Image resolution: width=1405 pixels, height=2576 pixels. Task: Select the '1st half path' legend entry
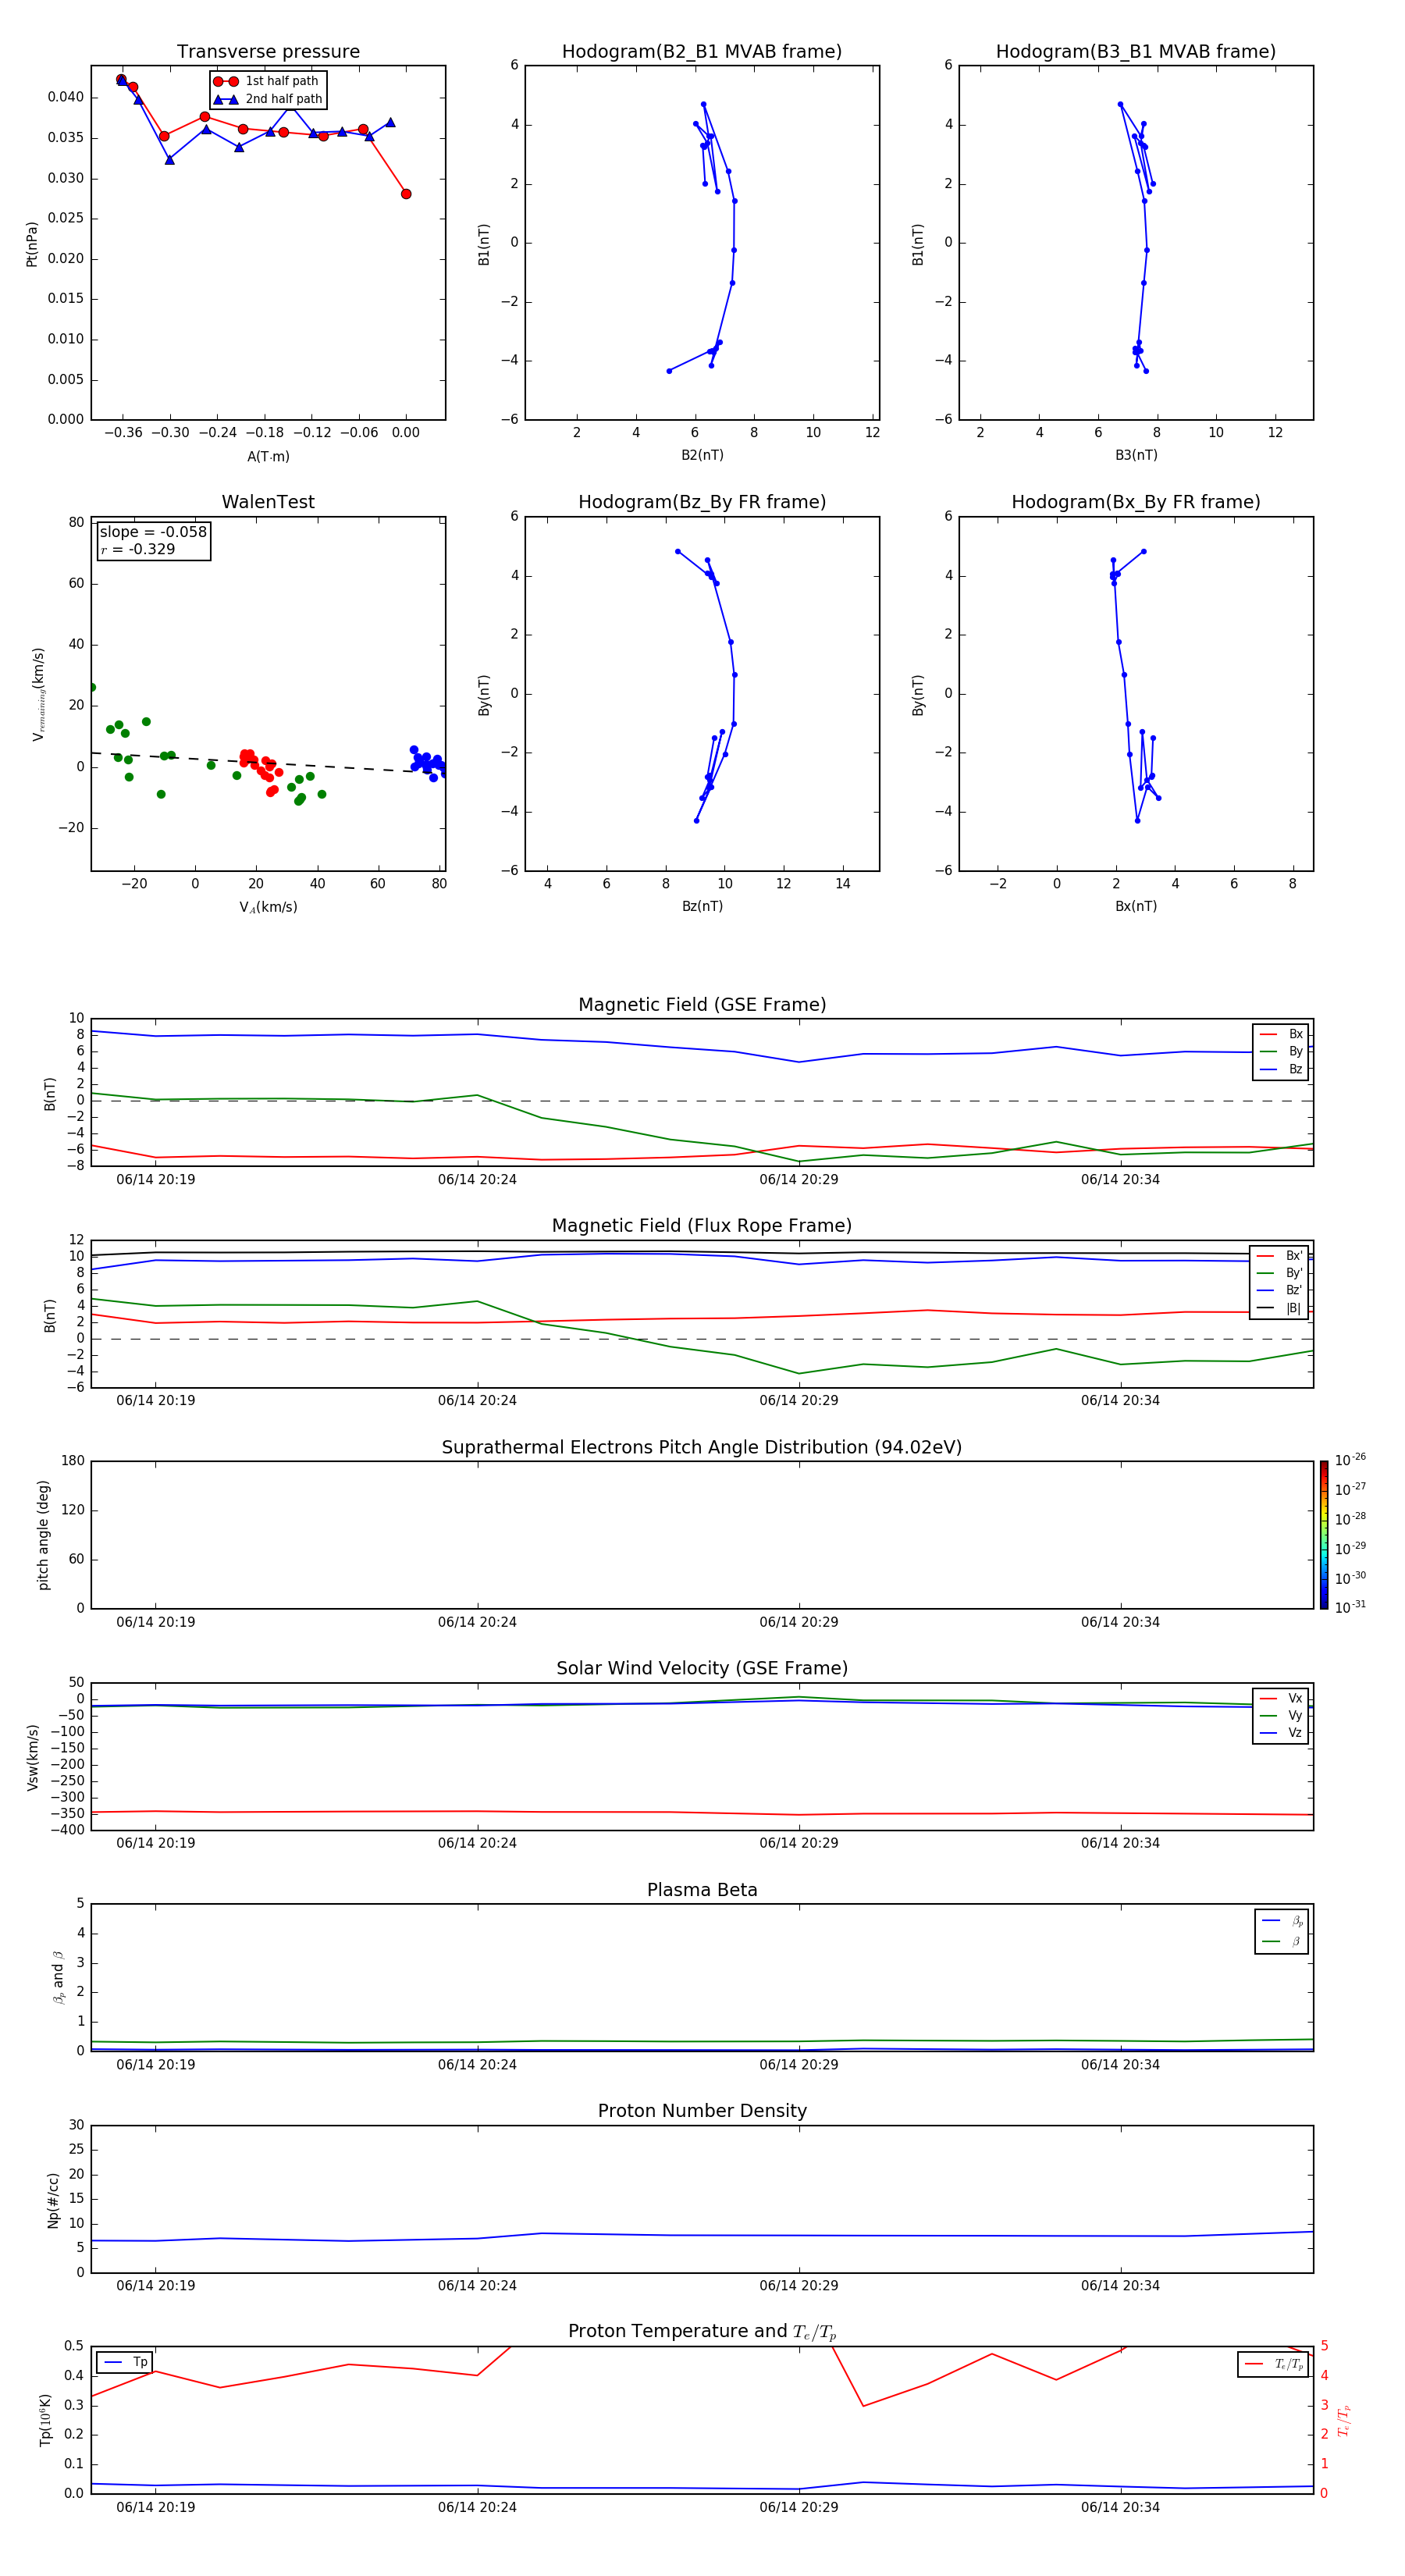click(267, 81)
